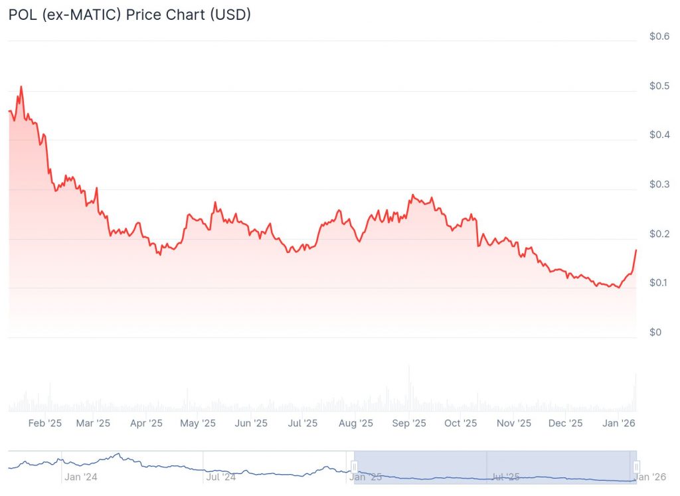This screenshot has width=680, height=496.
Task: Click the $0.3 y-axis label
Action: pos(659,185)
